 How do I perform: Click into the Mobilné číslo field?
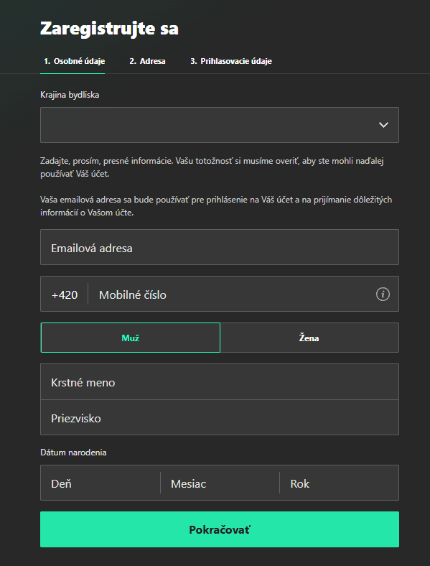(x=231, y=294)
